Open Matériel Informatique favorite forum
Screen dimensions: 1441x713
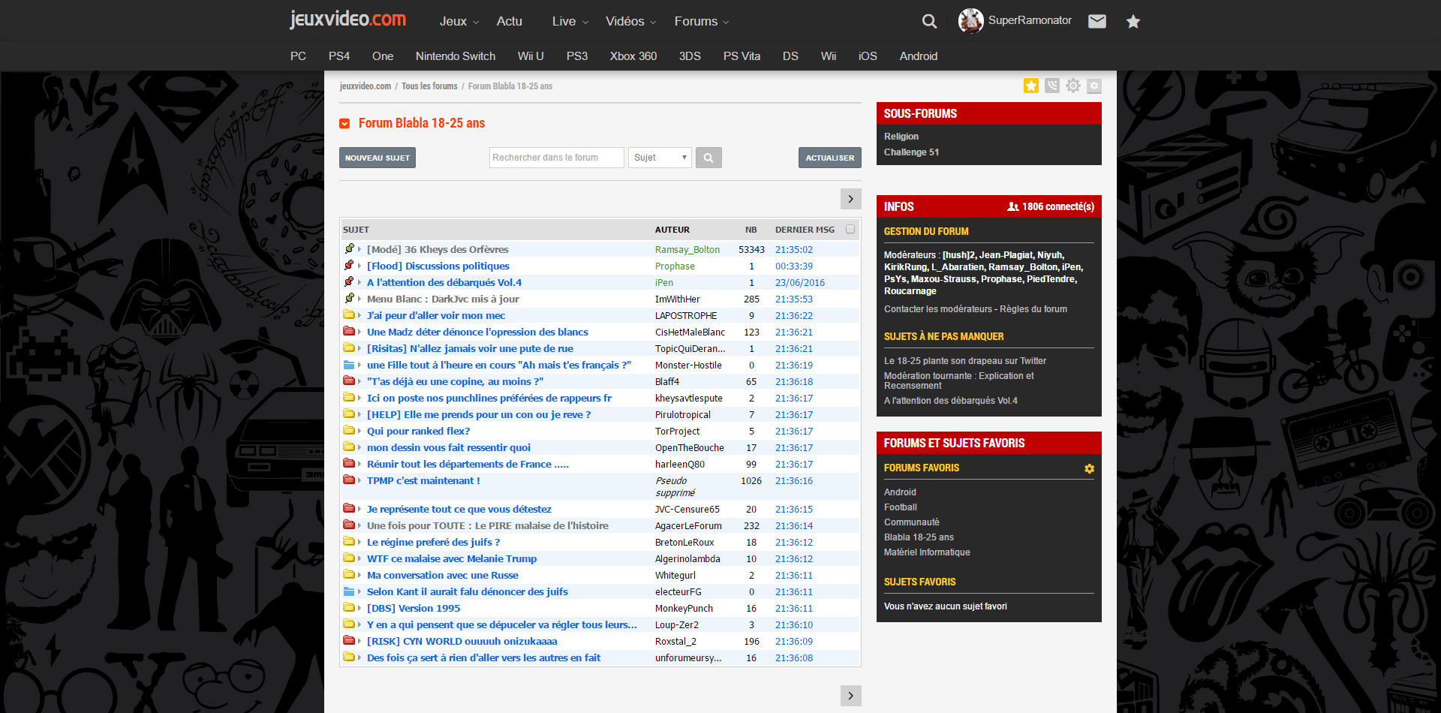(927, 552)
